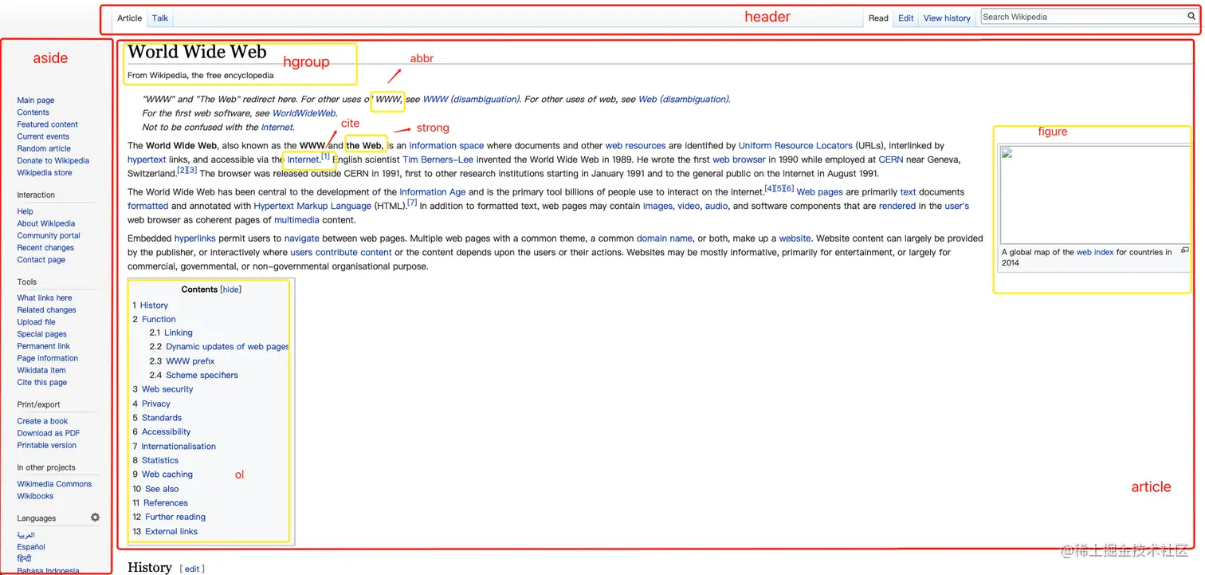The height and width of the screenshot is (575, 1205).
Task: Open the Talk tab
Action: pos(160,18)
